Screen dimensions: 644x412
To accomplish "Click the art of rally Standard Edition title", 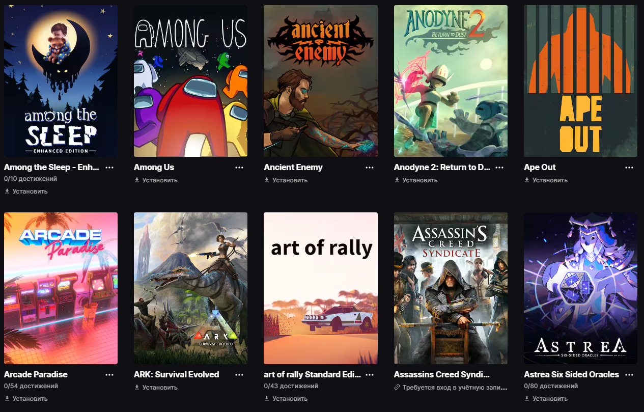I will click(x=313, y=374).
